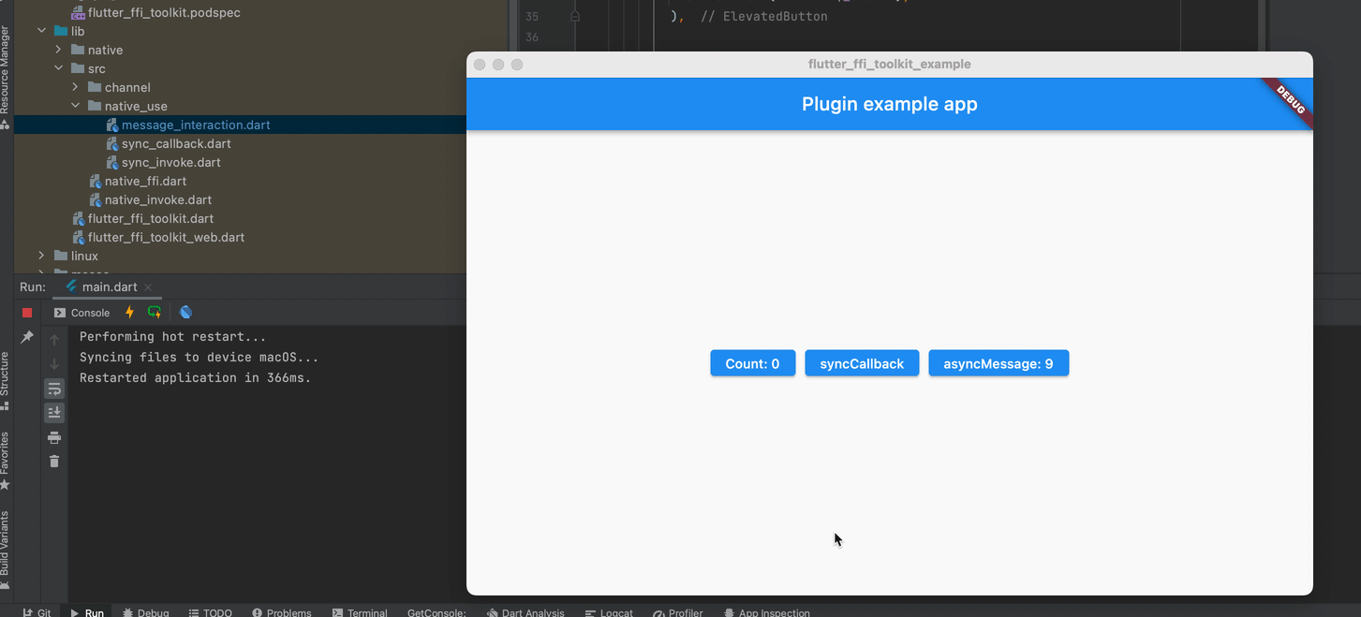Open the Problems tool window
This screenshot has height=617, width=1361.
281,612
